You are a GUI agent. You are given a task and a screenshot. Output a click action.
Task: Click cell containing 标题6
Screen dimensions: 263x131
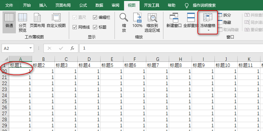coord(135,65)
